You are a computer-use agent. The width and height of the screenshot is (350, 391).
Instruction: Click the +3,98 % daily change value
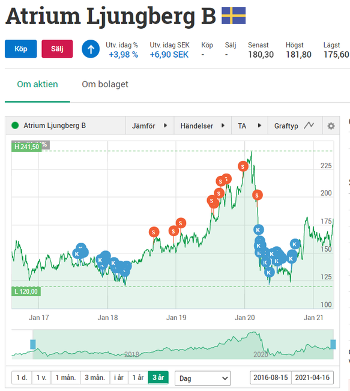[124, 55]
